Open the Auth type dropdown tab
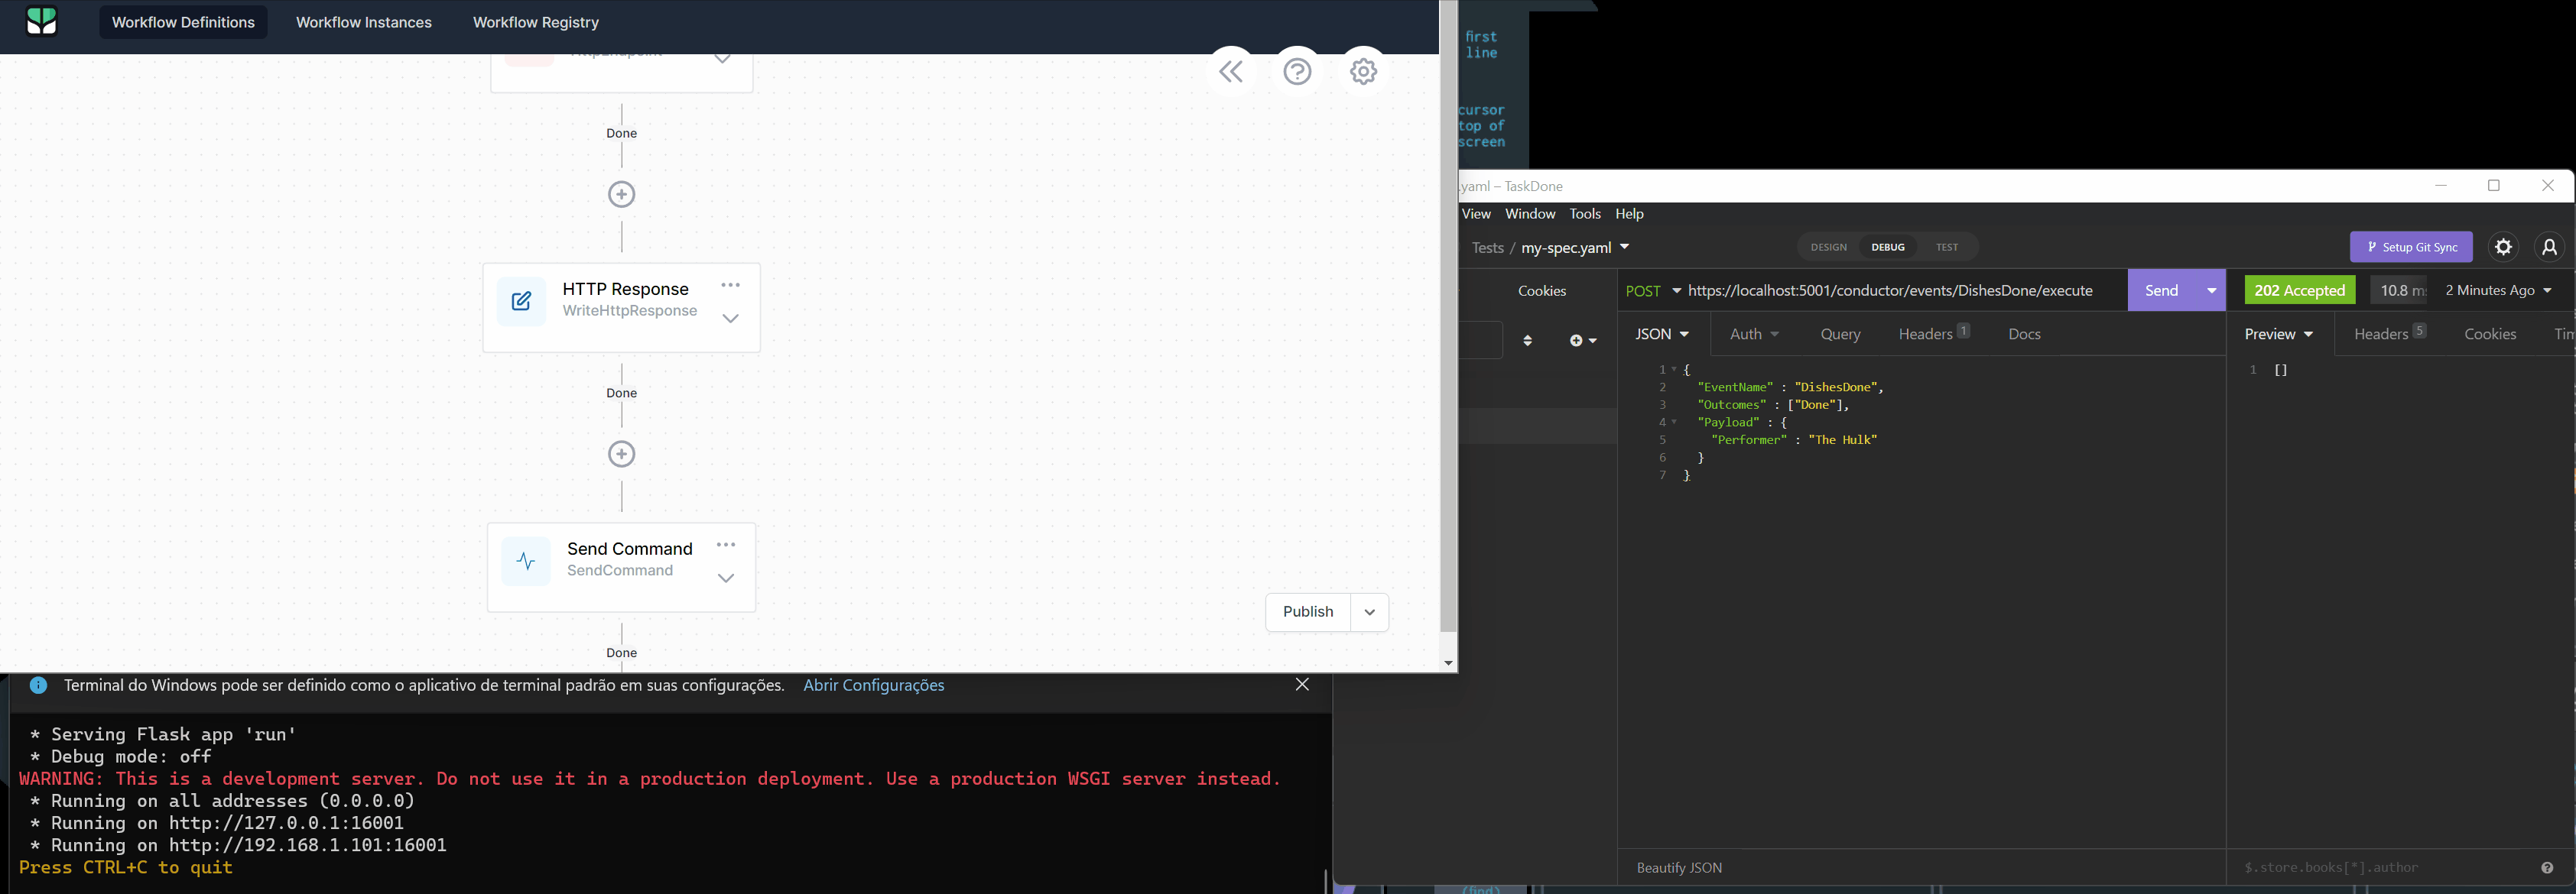 point(1754,335)
